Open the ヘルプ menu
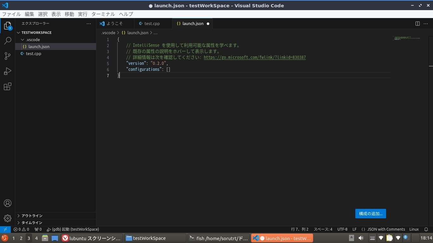Screen dimensions: 433x243 click(126, 14)
